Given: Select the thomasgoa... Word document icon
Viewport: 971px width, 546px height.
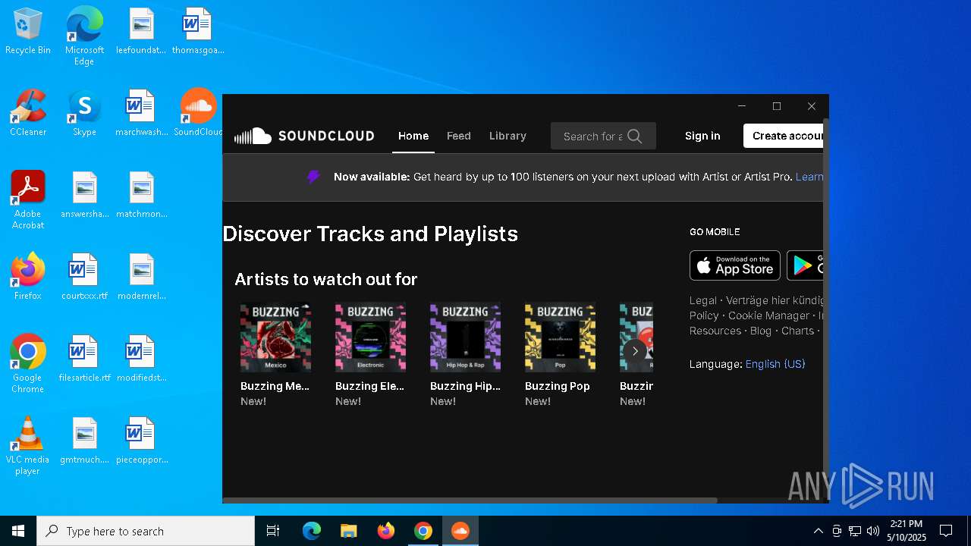Looking at the screenshot, I should coord(198,31).
